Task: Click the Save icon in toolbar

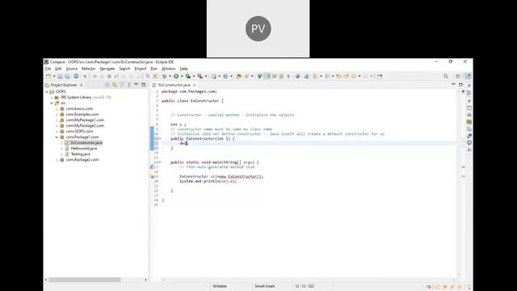Action: [x=60, y=76]
